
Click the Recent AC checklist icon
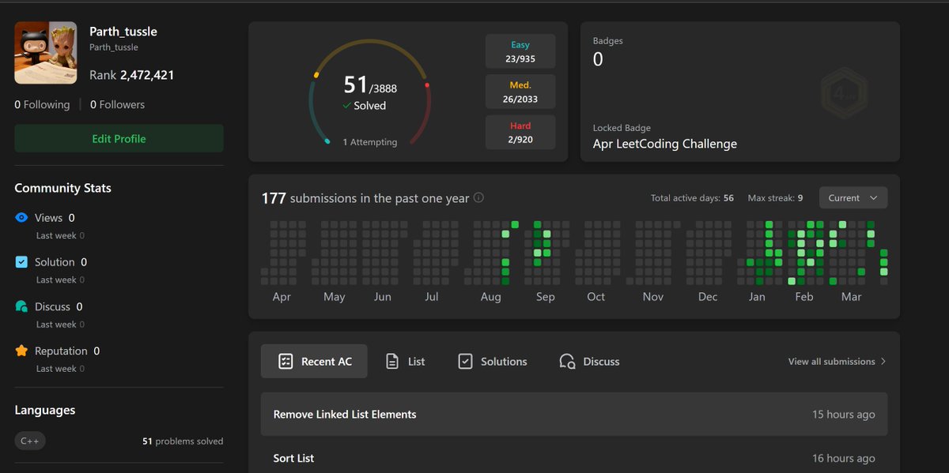click(285, 361)
